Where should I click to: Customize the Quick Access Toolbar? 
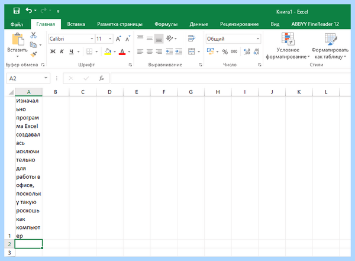click(x=58, y=11)
